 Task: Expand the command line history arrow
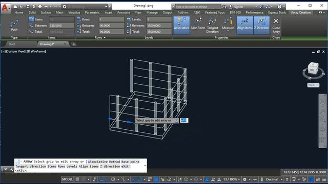tap(145, 166)
